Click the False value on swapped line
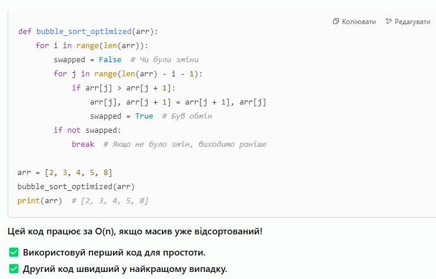Screen dimensions: 436x279 tap(110, 60)
